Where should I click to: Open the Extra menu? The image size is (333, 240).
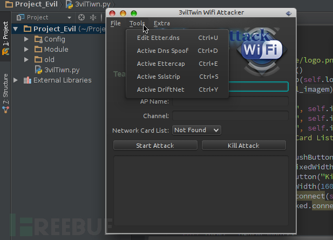point(161,23)
